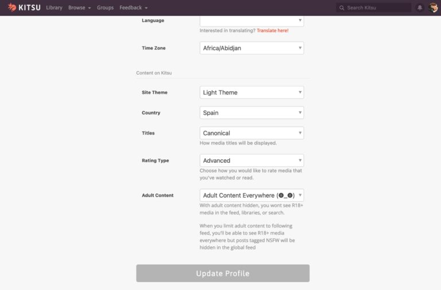This screenshot has height=290, width=441.
Task: Follow the 'Translate here!' link
Action: (272, 30)
